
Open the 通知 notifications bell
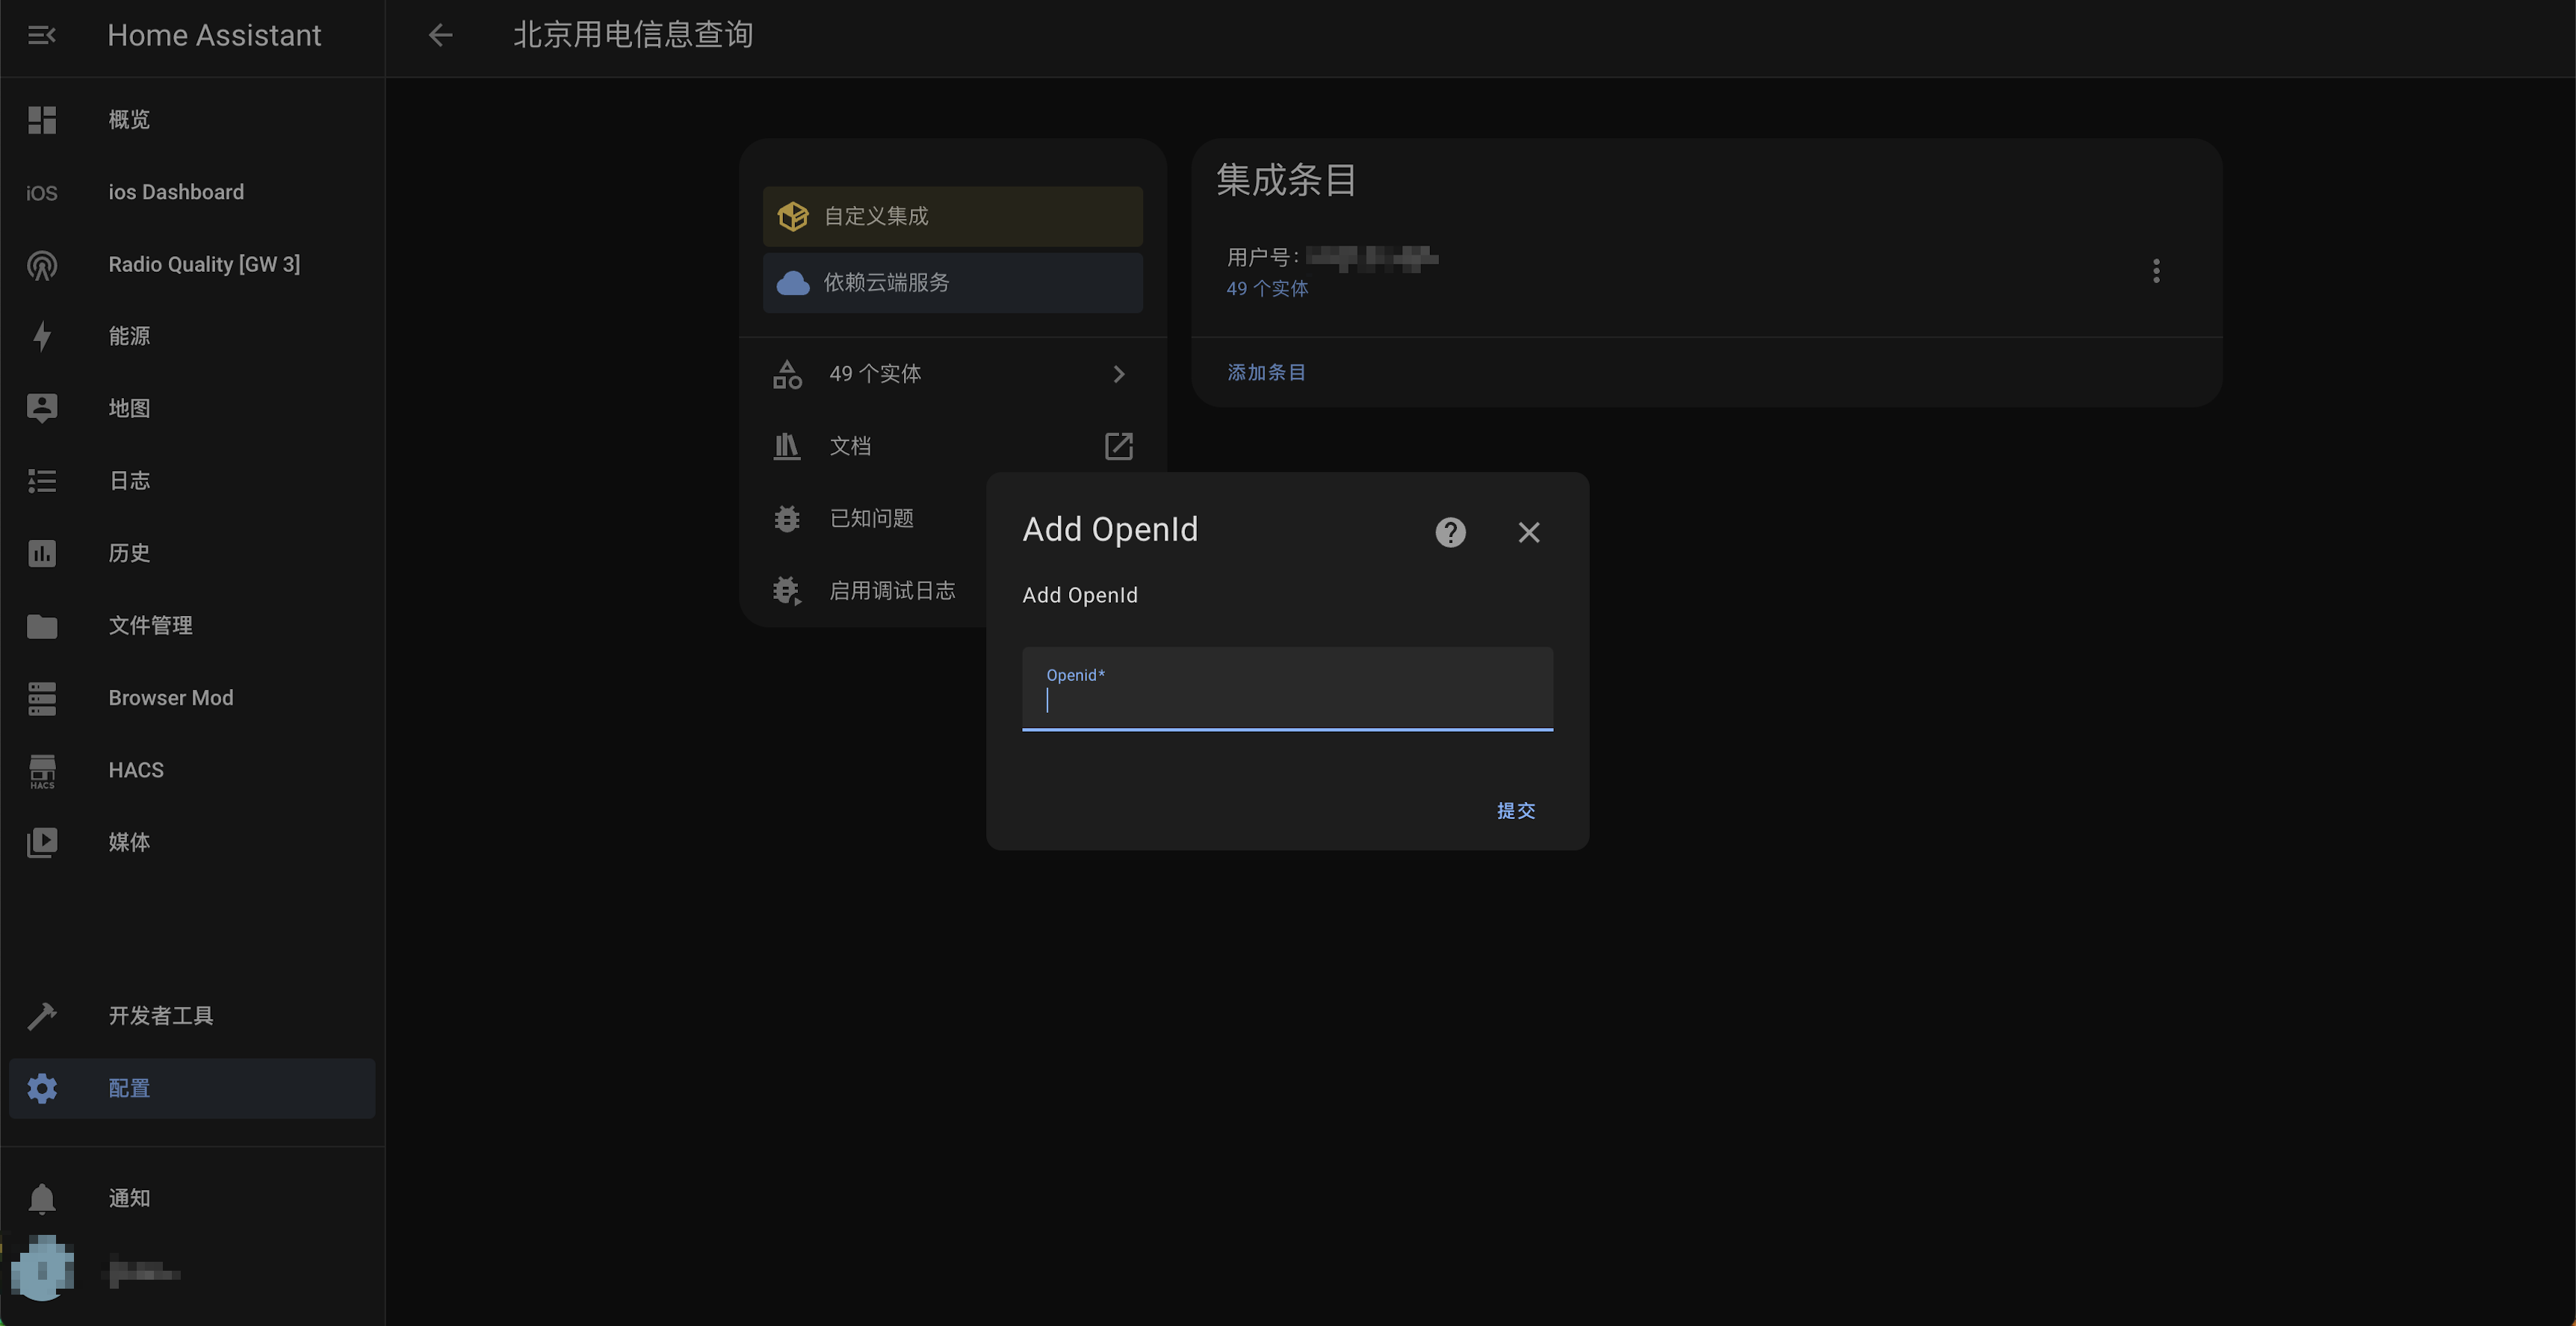(129, 1198)
